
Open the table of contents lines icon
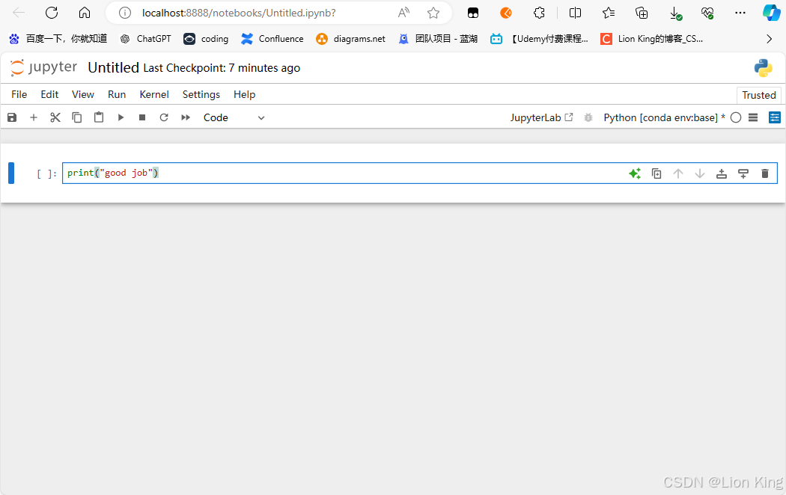tap(753, 117)
